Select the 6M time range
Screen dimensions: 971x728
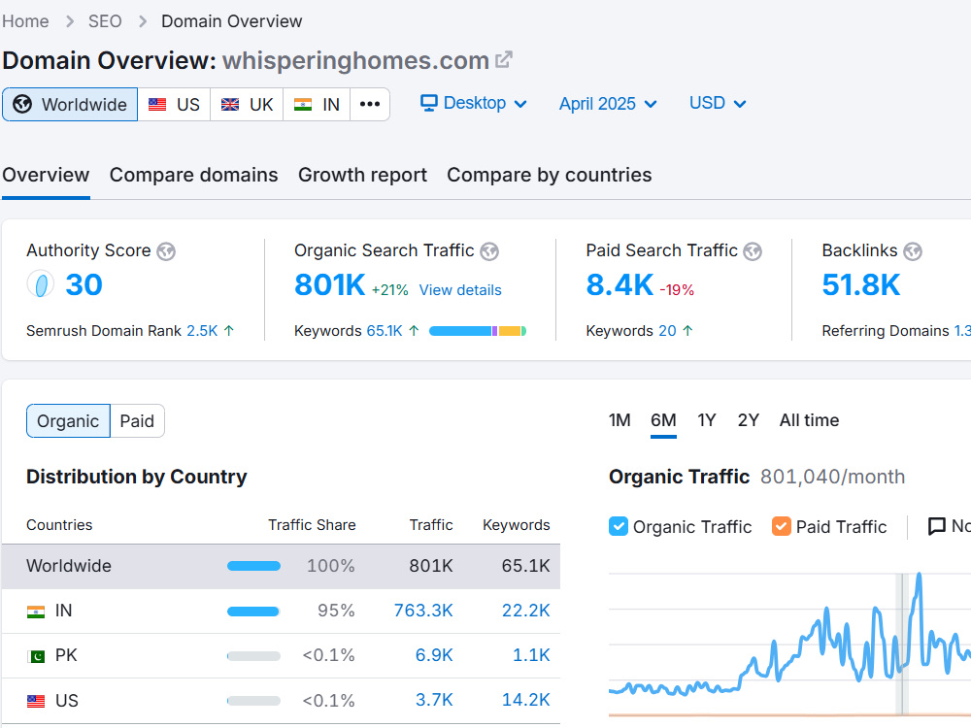(x=663, y=420)
